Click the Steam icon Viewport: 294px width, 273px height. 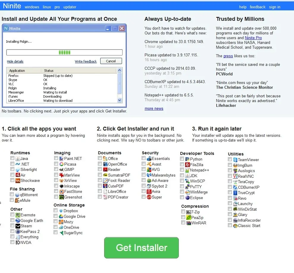(x=18, y=226)
